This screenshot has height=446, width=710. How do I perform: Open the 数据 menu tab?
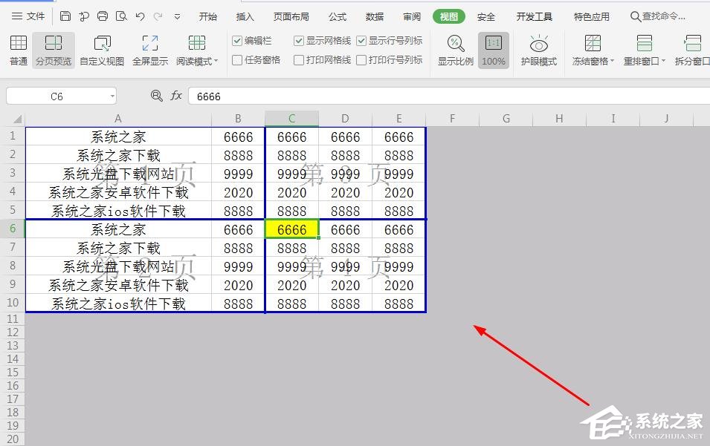click(x=375, y=16)
